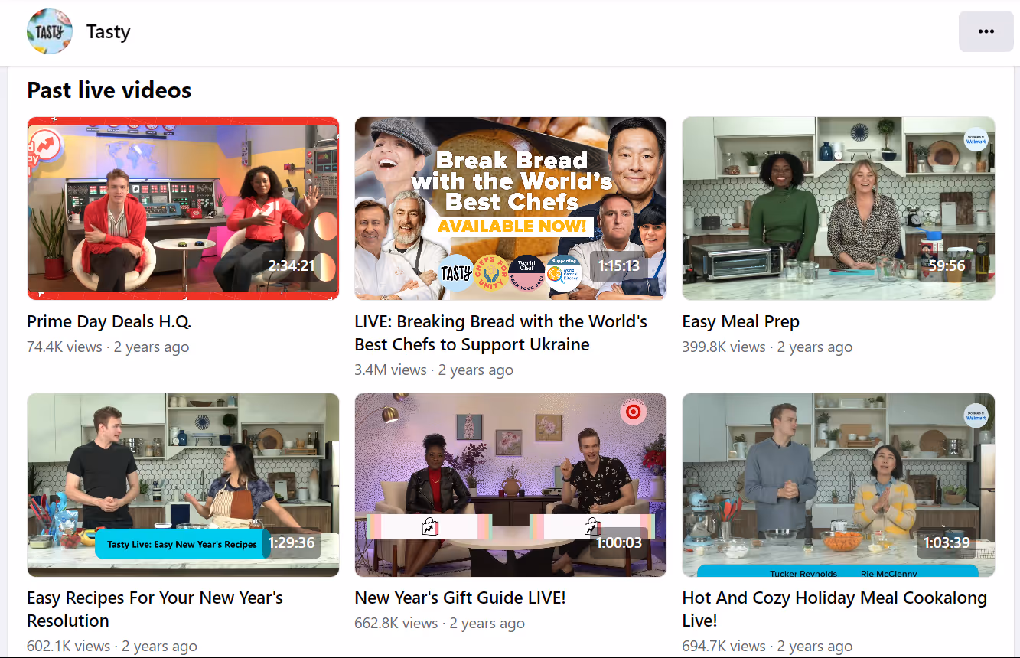Click the 694.7K views text
The image size is (1020, 658).
[x=724, y=646]
